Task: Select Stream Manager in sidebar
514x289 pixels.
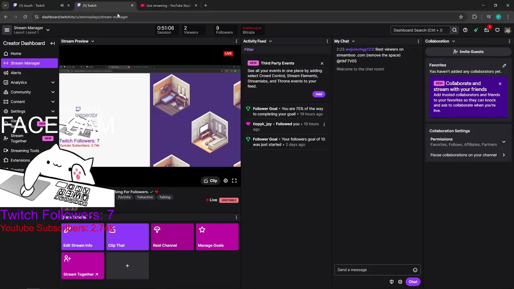Action: click(x=29, y=63)
